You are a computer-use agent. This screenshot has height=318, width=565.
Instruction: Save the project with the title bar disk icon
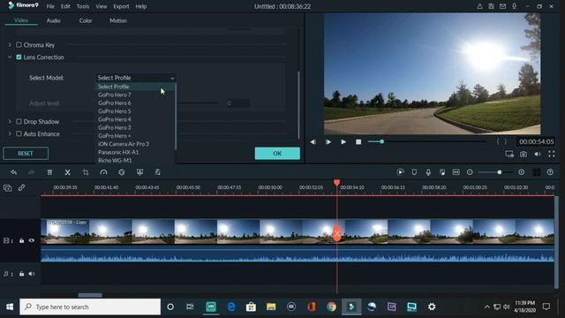pos(491,6)
